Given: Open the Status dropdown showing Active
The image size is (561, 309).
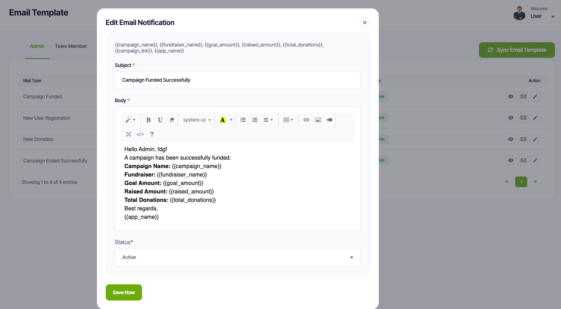Looking at the screenshot, I should 238,258.
